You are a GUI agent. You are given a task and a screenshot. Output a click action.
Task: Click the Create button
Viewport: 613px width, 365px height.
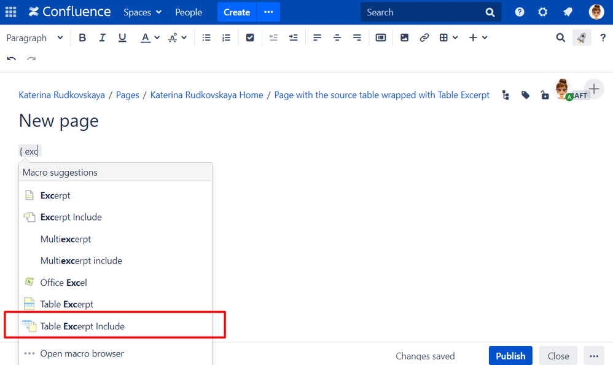(236, 12)
